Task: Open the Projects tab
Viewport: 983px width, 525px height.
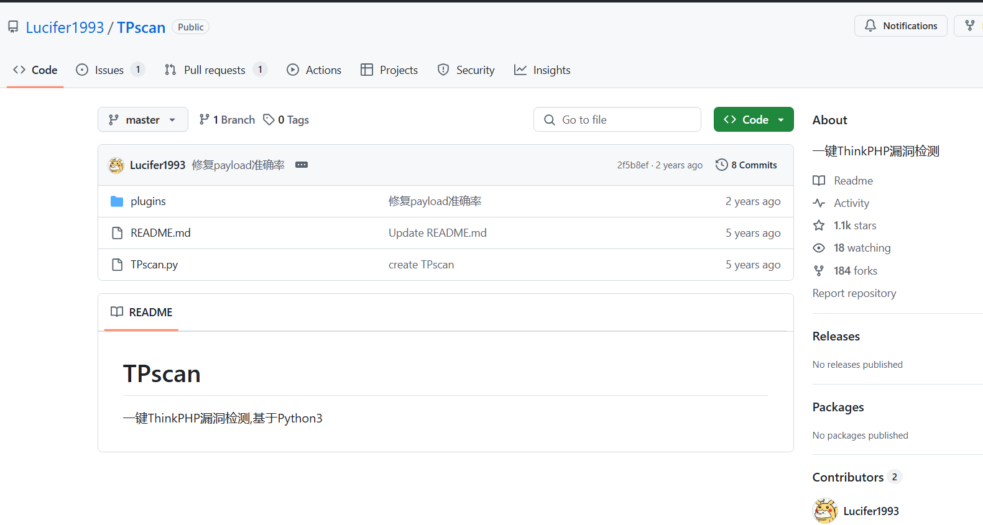Action: tap(389, 70)
